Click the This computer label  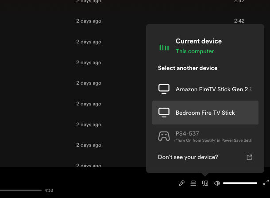click(x=195, y=51)
